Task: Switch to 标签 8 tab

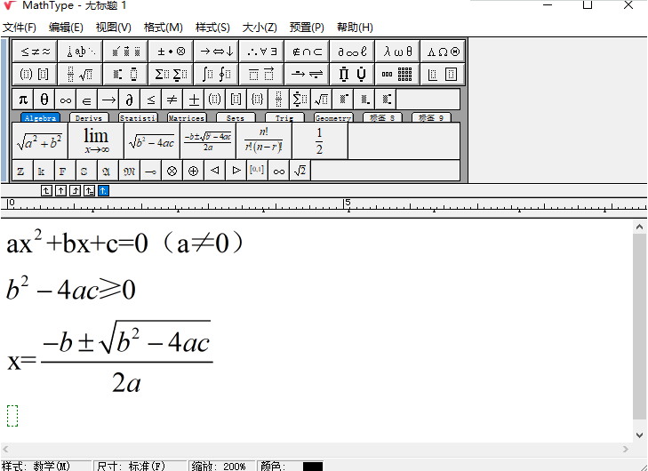Action: (x=382, y=117)
